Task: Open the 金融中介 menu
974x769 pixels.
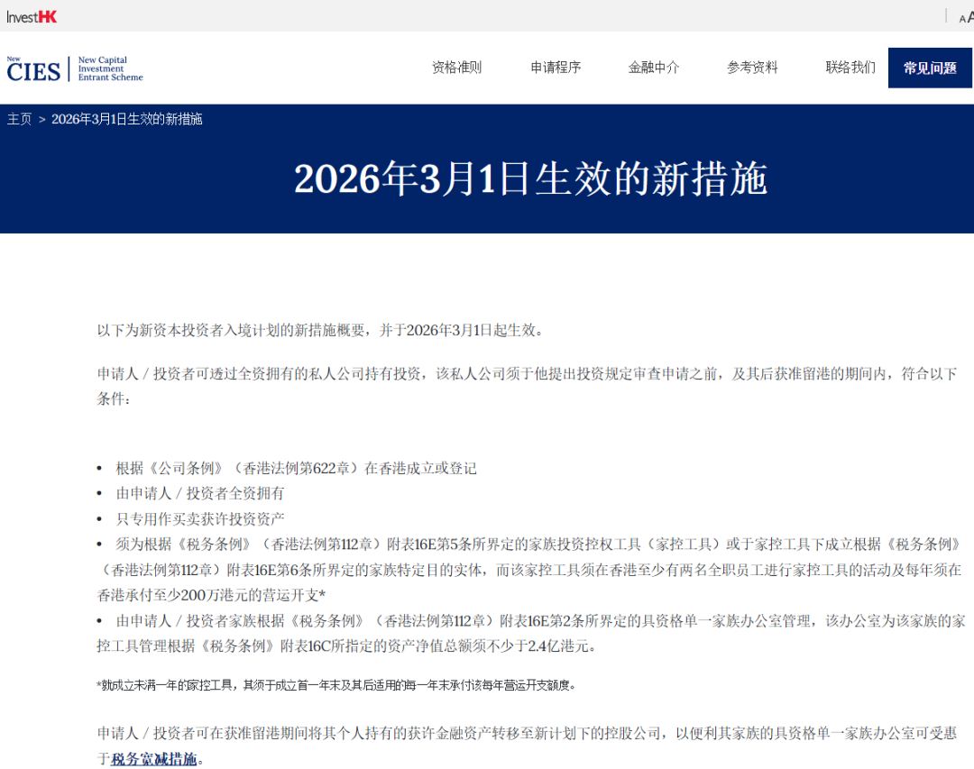Action: tap(654, 68)
